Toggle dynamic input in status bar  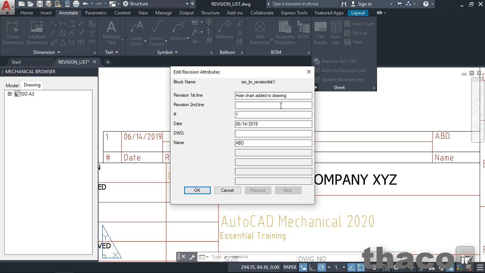tap(303, 267)
